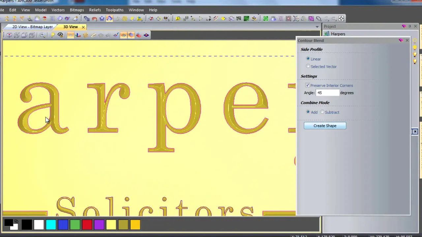Click the blue dome relief icon in the top-left toolbar
This screenshot has width=422, height=237.
tap(37, 18)
